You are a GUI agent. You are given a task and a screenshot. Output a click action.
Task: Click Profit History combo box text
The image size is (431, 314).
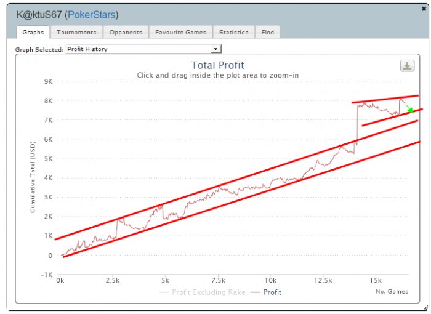(87, 49)
